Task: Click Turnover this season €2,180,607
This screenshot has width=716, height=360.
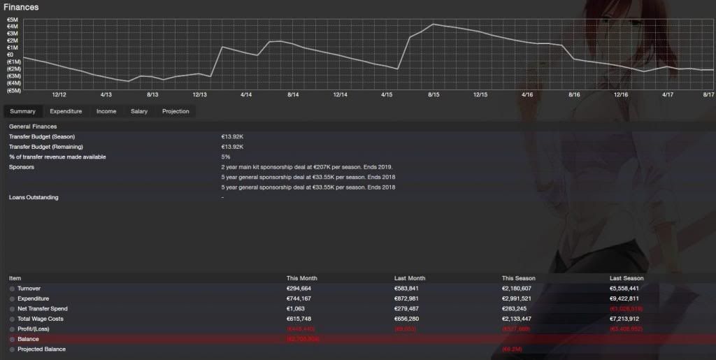Action: (x=517, y=289)
